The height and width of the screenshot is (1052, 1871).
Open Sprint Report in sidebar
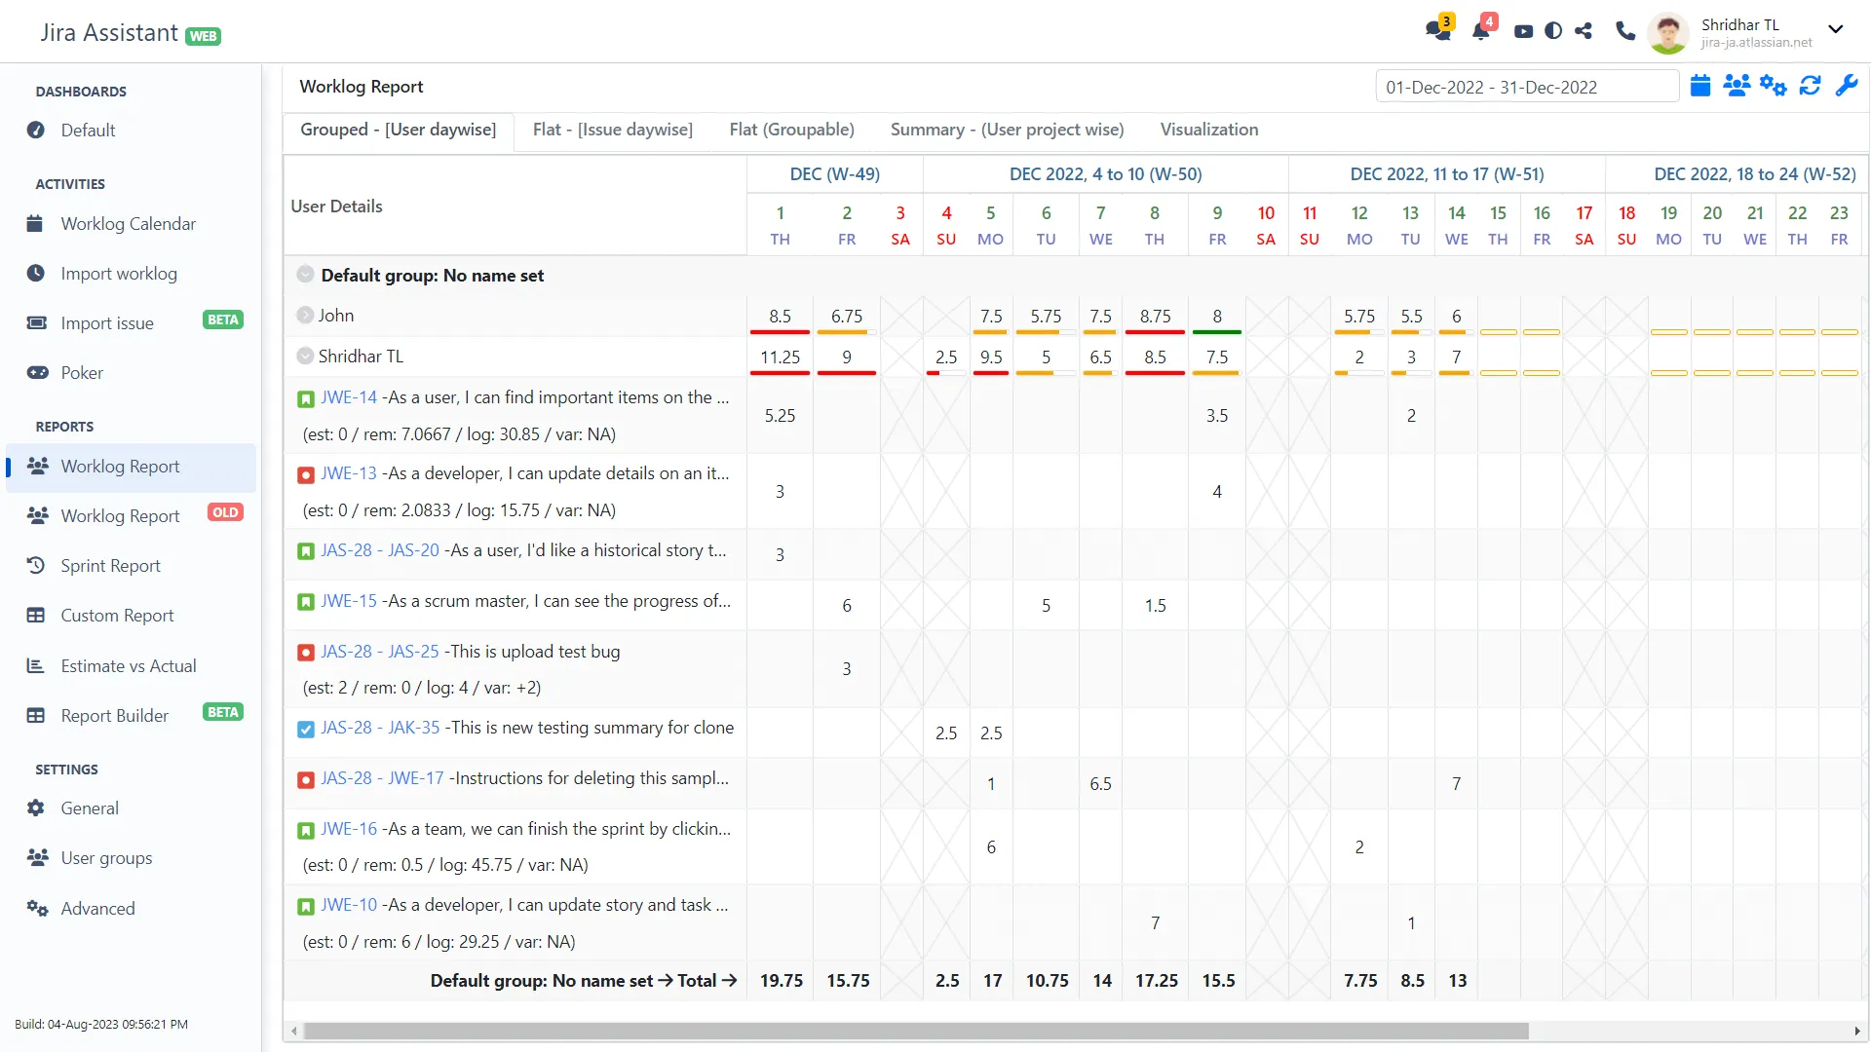tap(110, 566)
